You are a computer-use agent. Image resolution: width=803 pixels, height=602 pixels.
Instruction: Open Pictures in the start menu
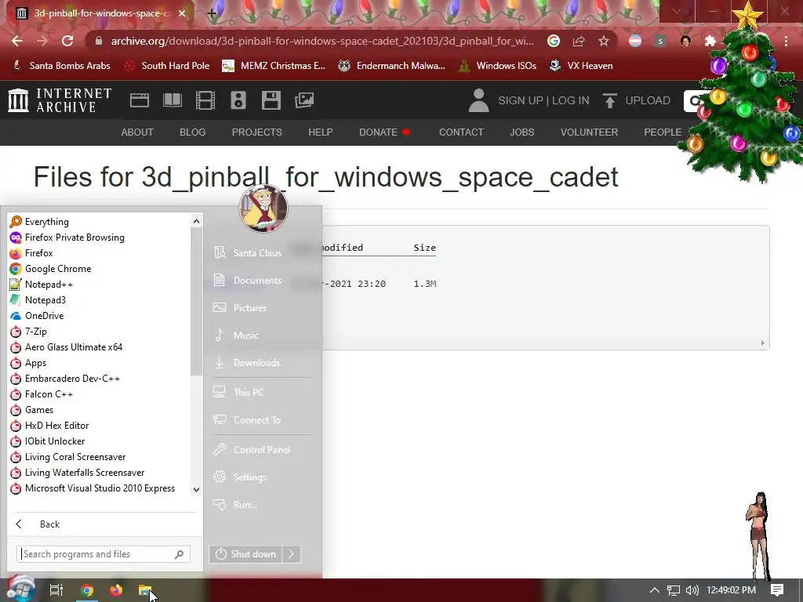[250, 308]
